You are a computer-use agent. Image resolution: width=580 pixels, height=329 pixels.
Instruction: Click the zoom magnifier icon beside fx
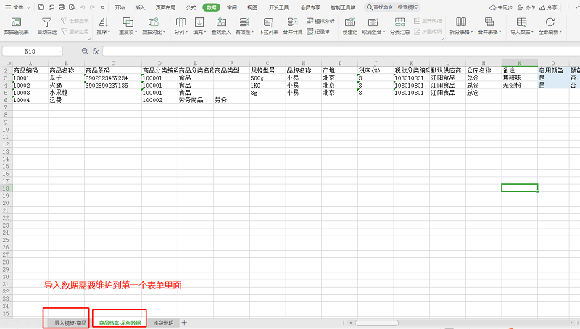point(85,51)
